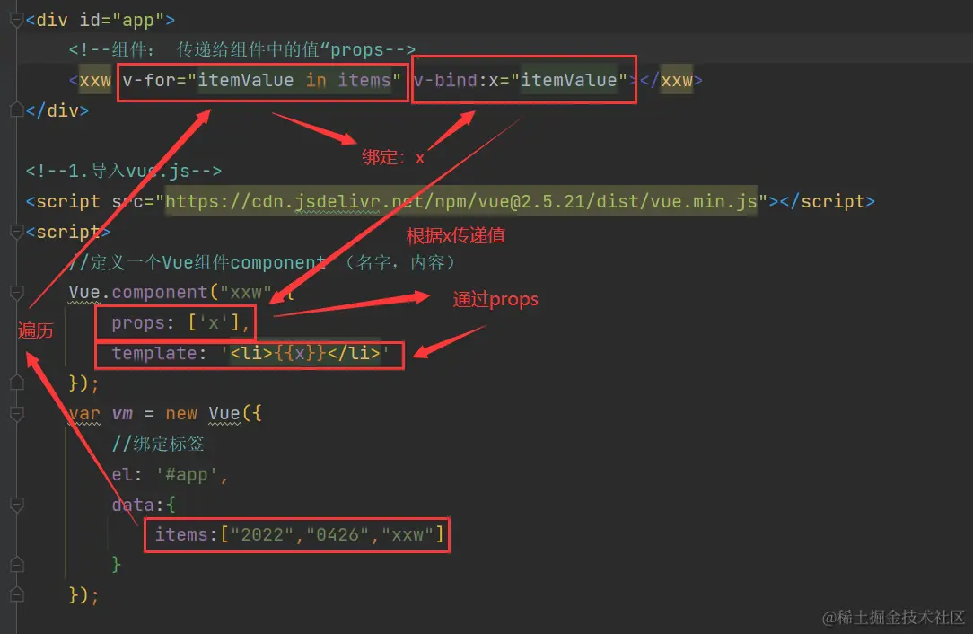Click the Vue.component("xxw" text
The image size is (973, 634).
170,293
